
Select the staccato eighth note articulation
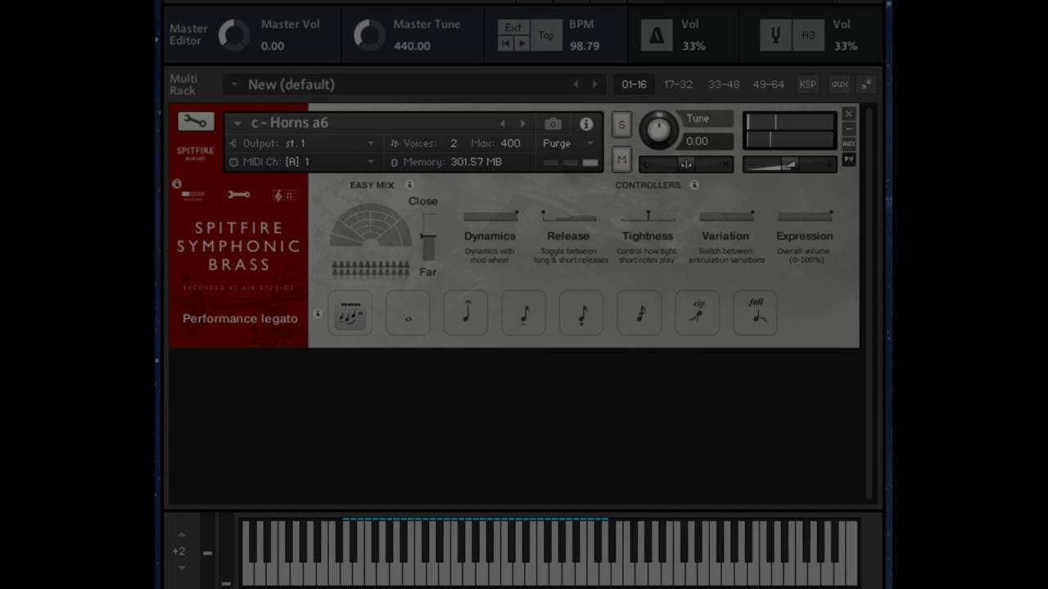(582, 312)
